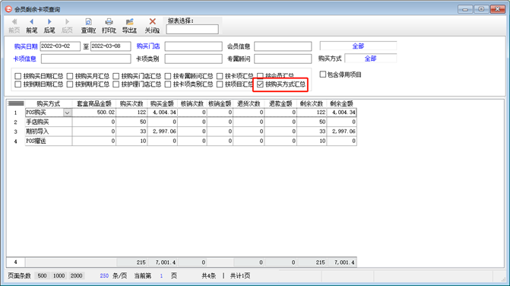Click 退款金额 column header
This screenshot has width=510, height=286.
[x=280, y=103]
